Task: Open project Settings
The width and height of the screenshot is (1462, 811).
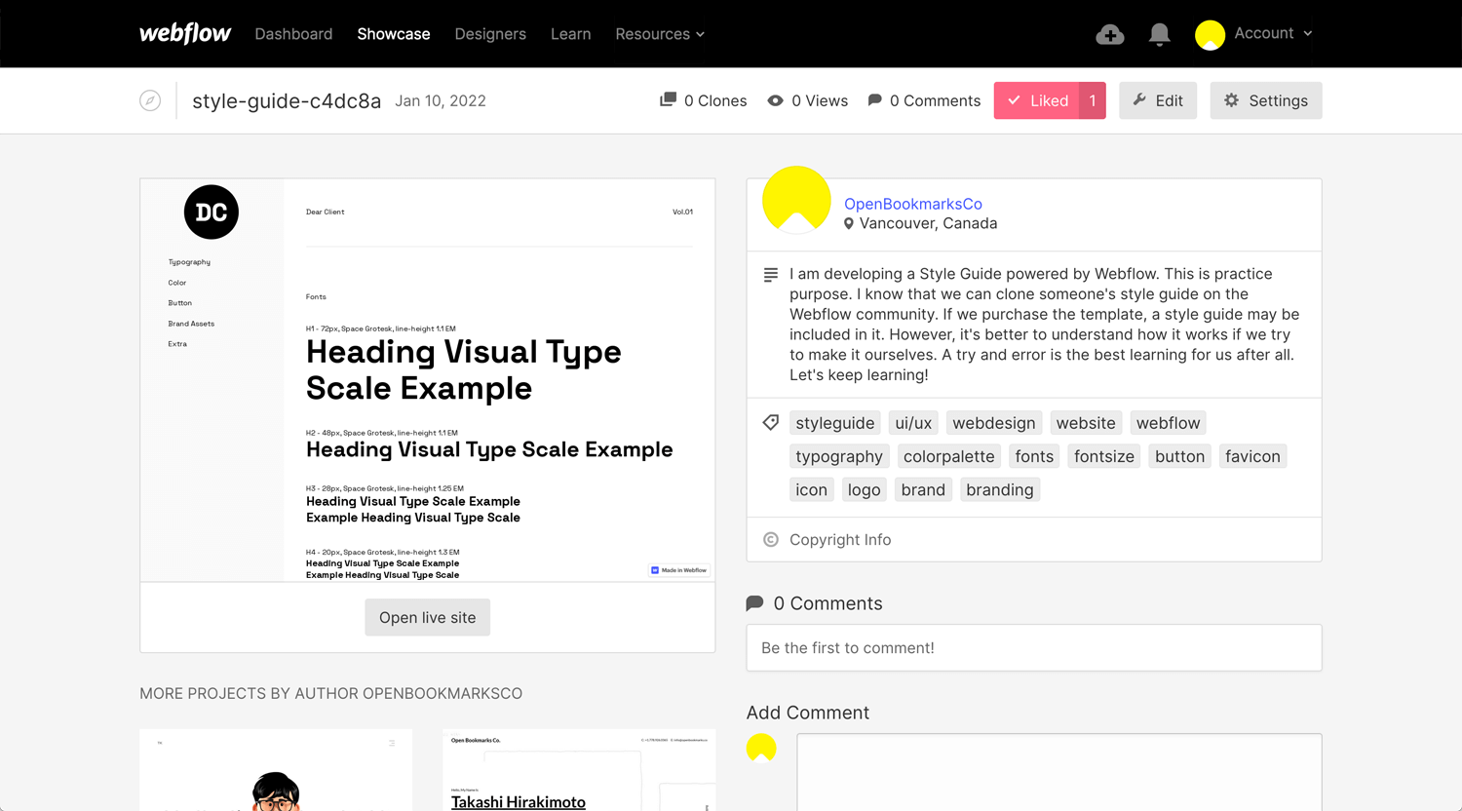Action: [1266, 100]
